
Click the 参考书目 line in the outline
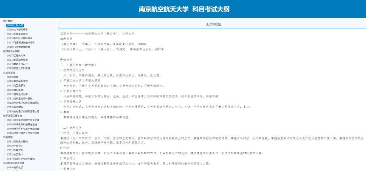[66, 39]
